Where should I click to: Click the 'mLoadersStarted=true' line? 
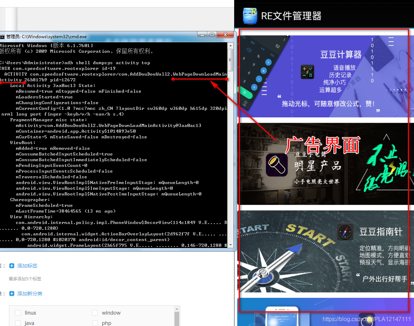click(x=44, y=97)
